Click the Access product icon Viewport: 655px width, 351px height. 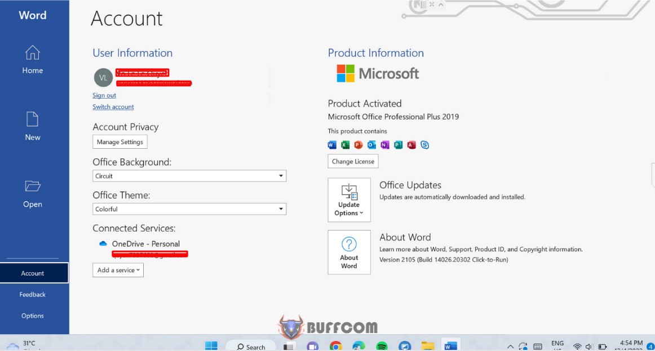tap(411, 145)
